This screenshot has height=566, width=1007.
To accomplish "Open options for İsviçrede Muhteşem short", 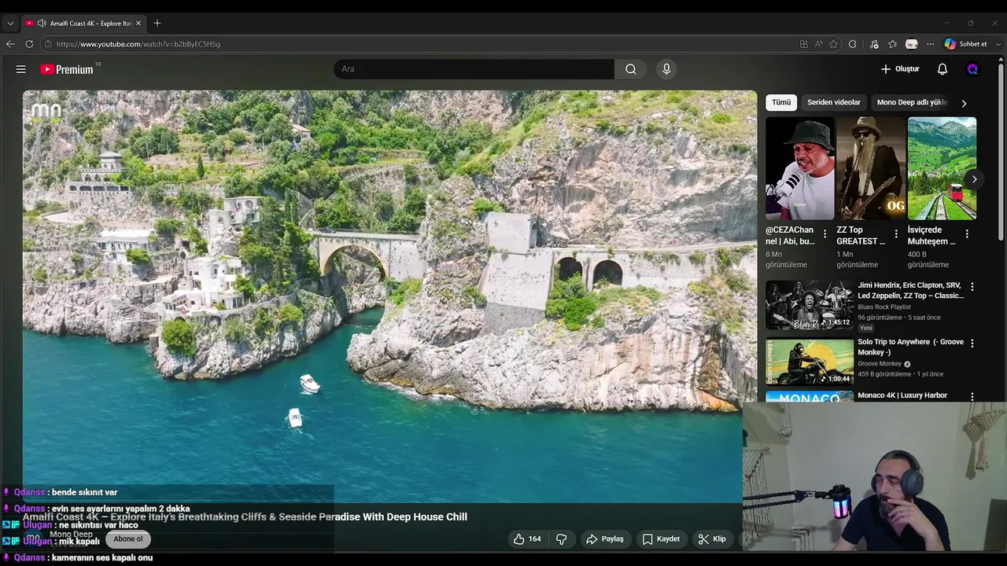I will coord(966,233).
